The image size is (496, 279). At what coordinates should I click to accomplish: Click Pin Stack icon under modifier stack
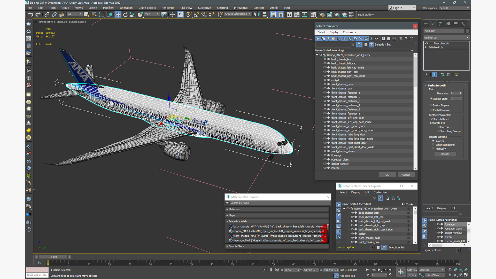click(426, 75)
